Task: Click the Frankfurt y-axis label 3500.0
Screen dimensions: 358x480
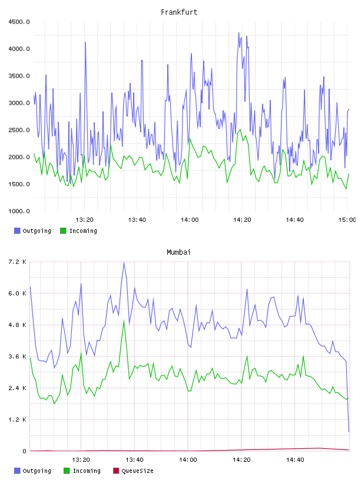Action: (19, 76)
